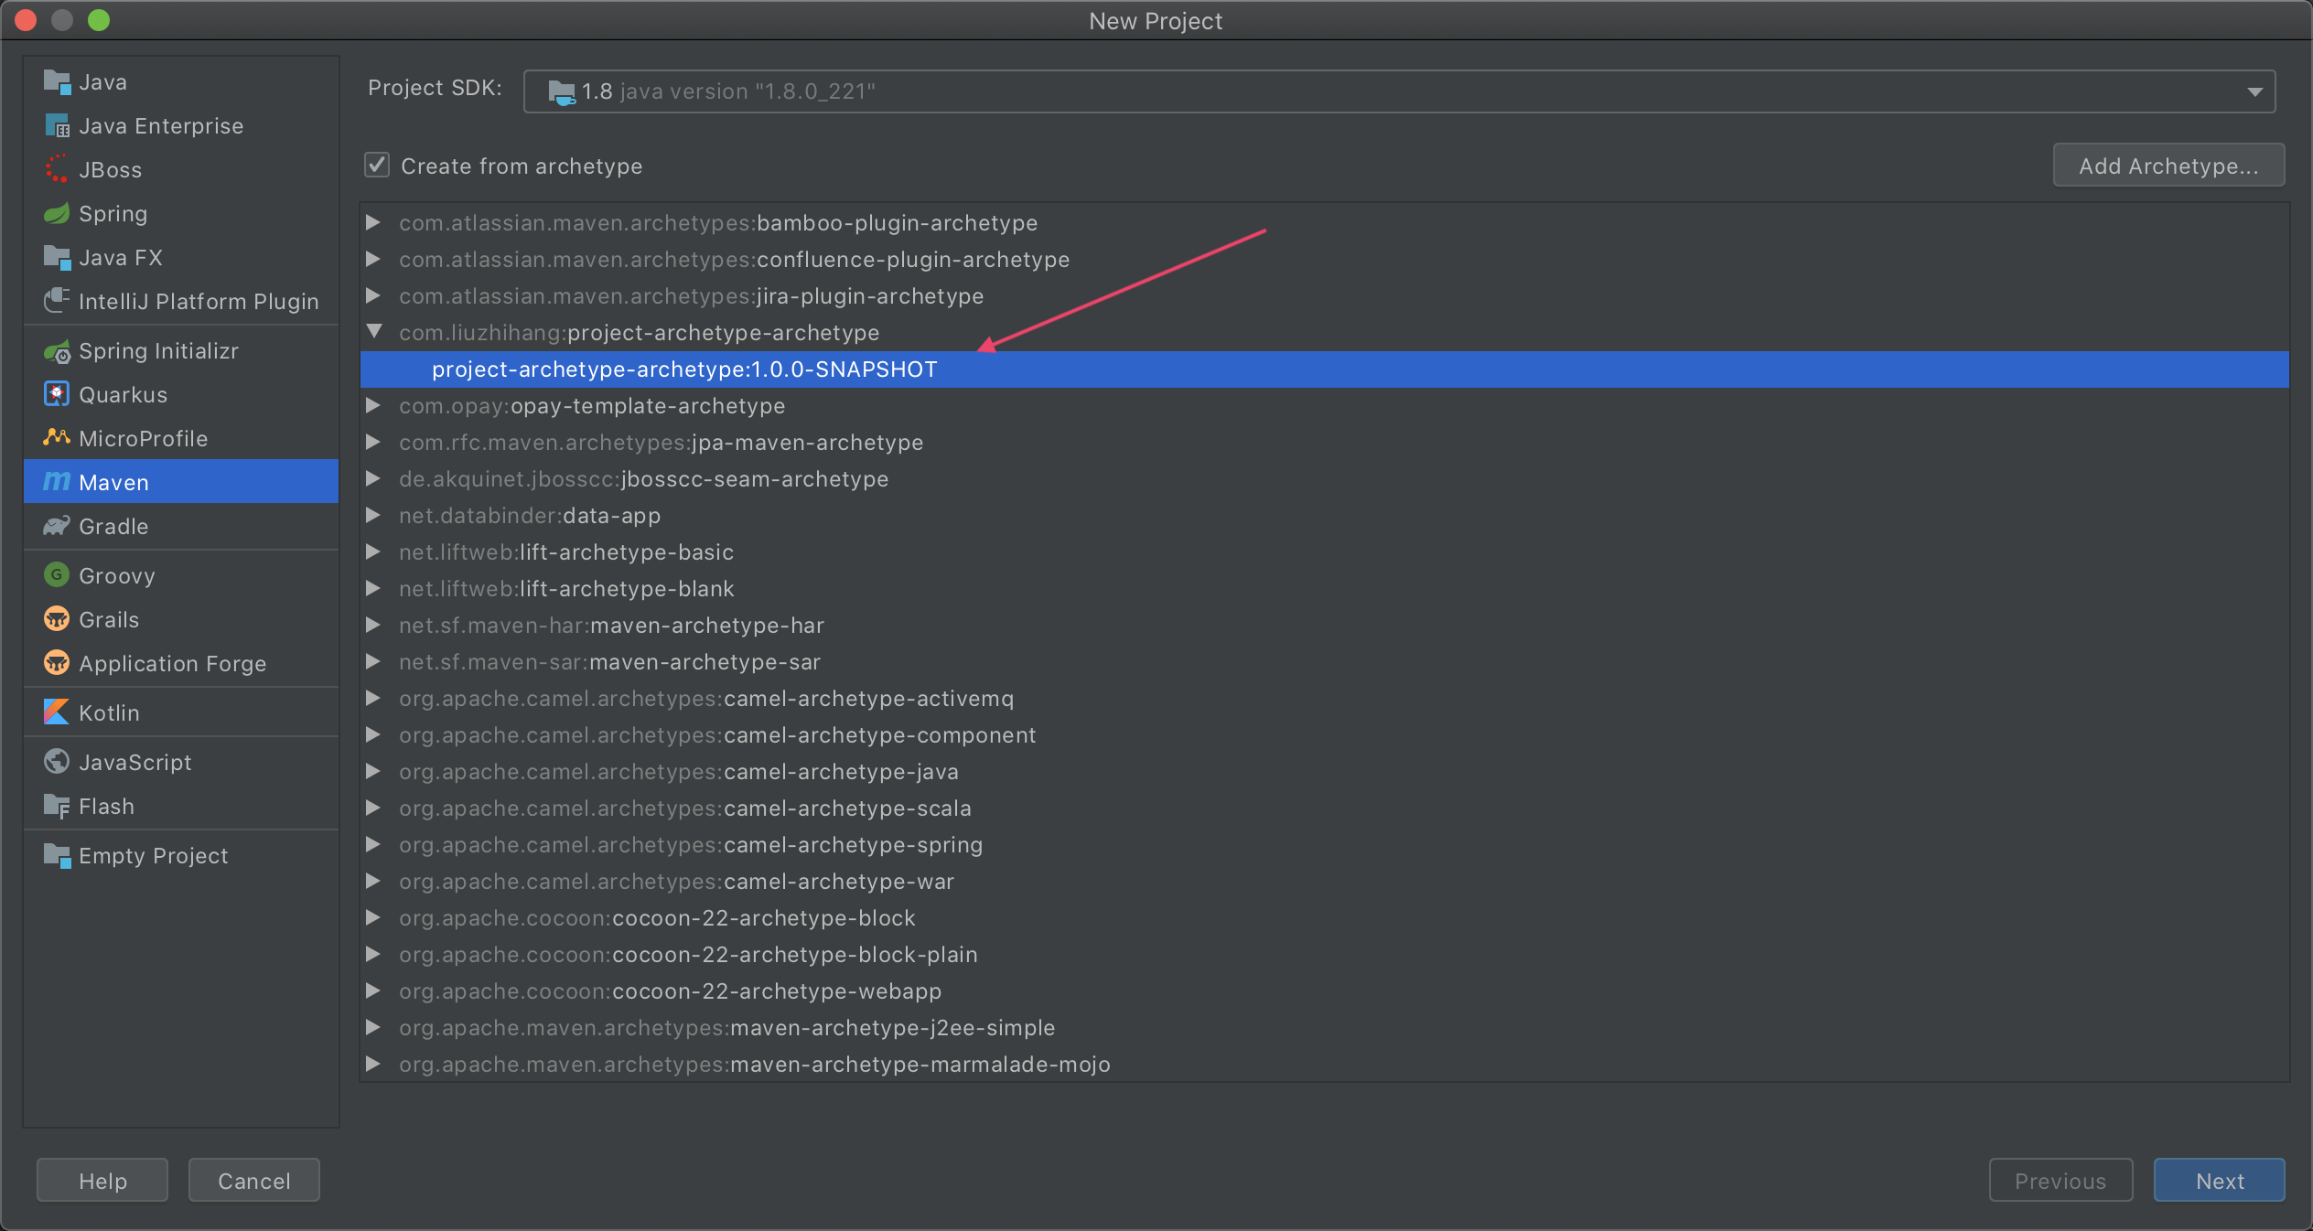Select the Spring framework icon

pos(59,214)
